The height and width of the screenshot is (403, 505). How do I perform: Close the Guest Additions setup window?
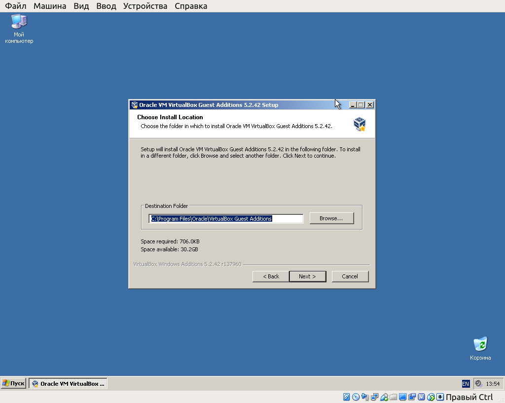pos(370,105)
